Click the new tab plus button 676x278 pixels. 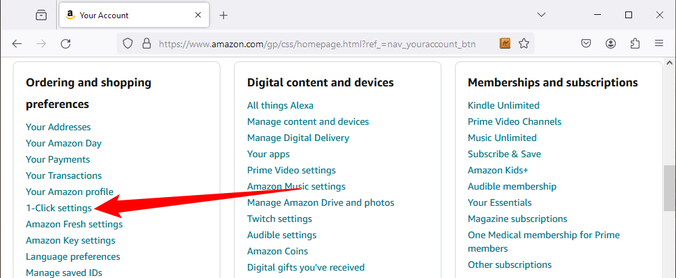(x=224, y=15)
